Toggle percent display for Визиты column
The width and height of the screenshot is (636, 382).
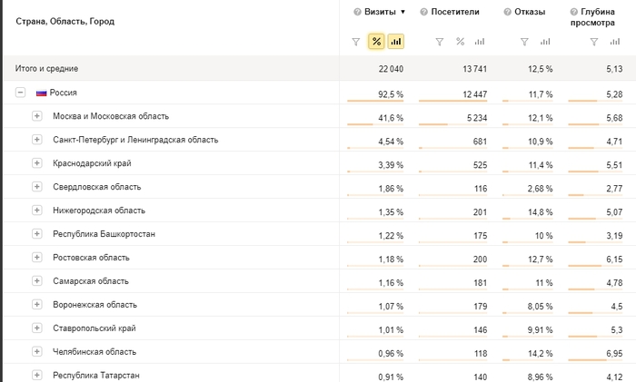coord(376,42)
